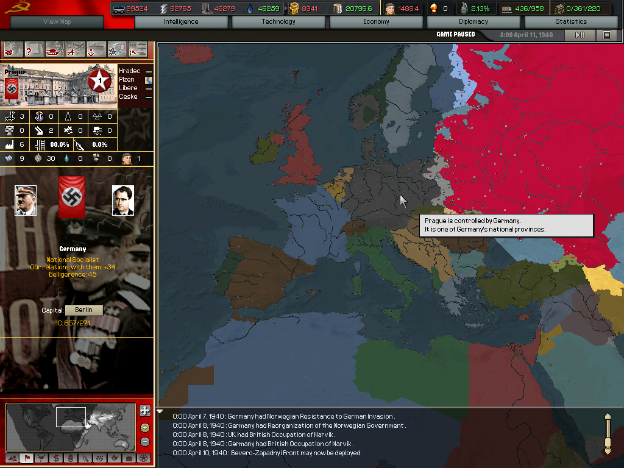Click the small flag in Prague picture
Viewport: 624px width, 468px height.
pyautogui.click(x=12, y=88)
